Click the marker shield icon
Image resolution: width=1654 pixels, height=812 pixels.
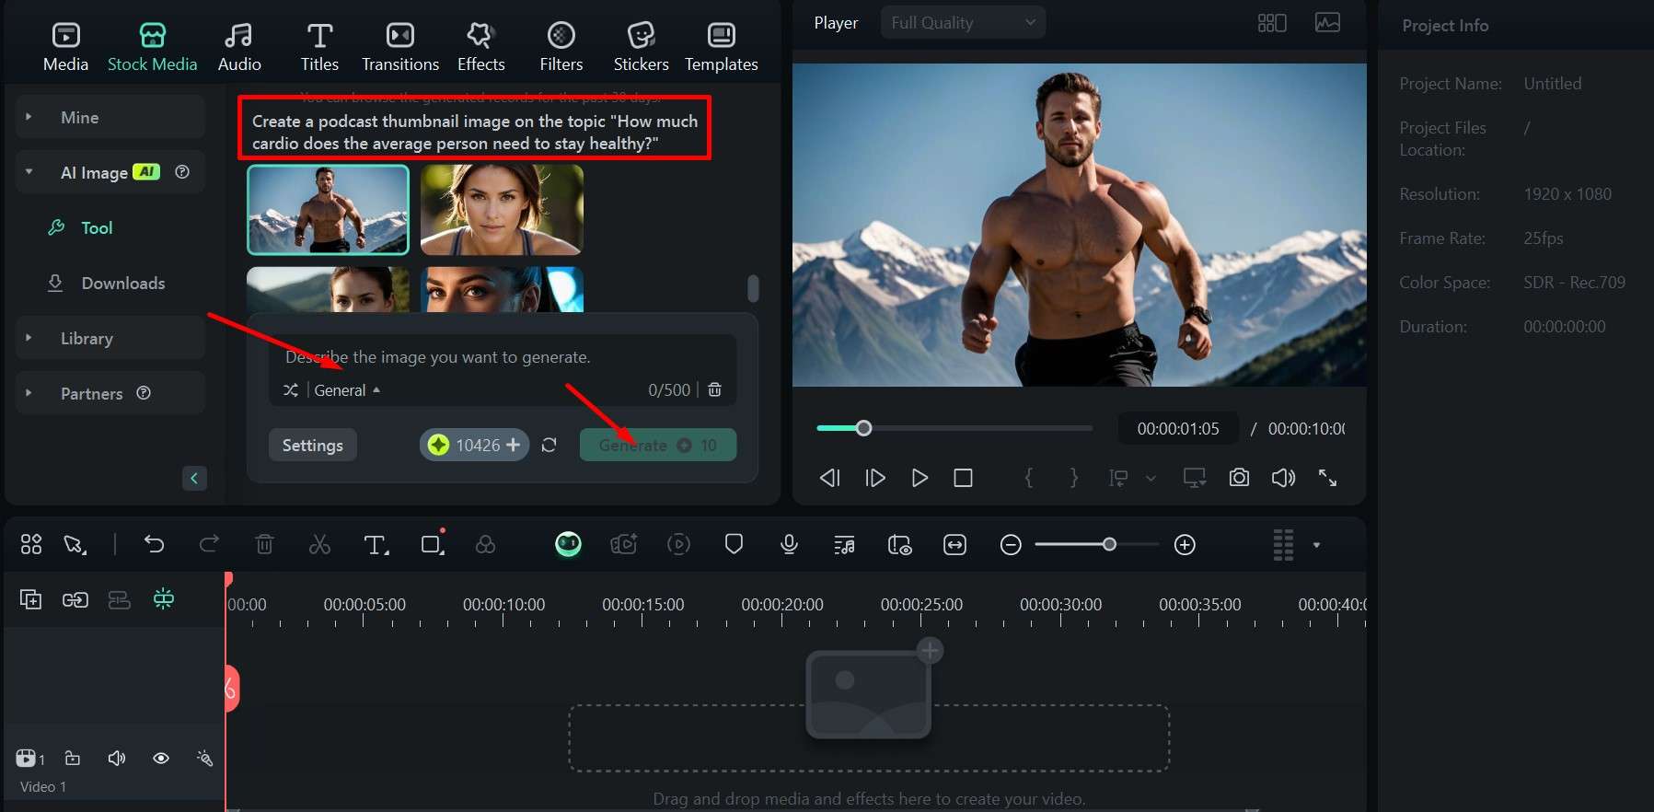pos(734,545)
